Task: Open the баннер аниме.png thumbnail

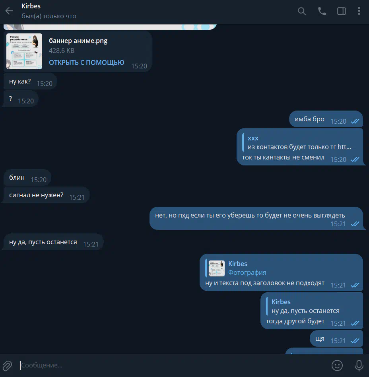Action: point(24,51)
